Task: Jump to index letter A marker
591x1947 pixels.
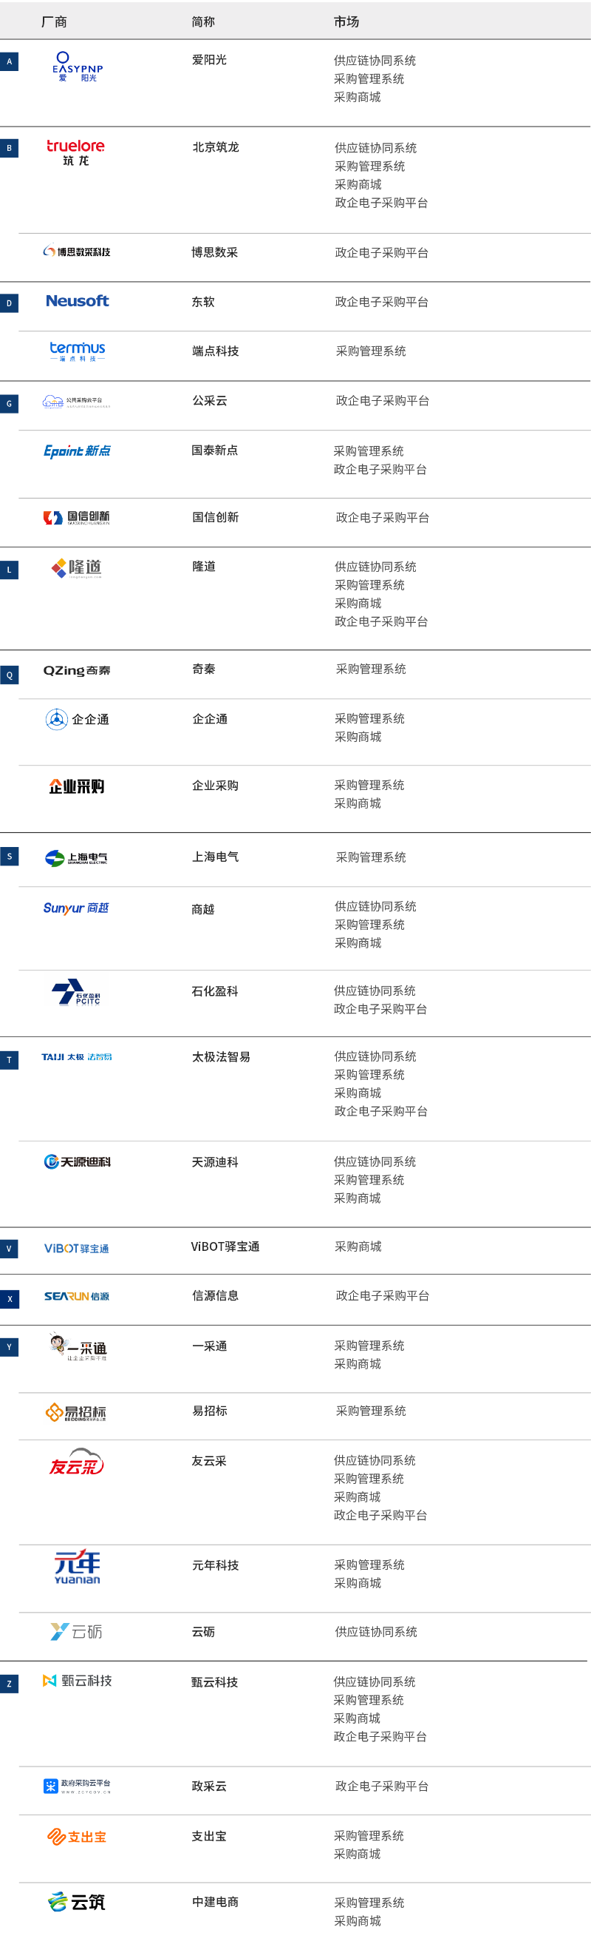Action: pyautogui.click(x=9, y=62)
